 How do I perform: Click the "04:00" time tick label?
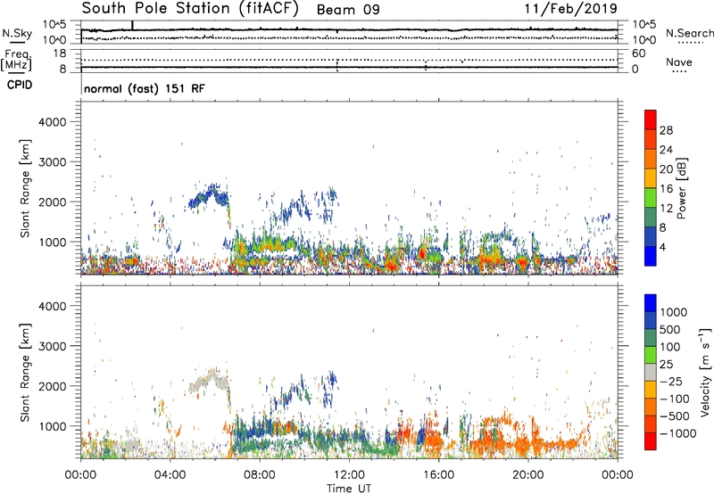pos(170,475)
